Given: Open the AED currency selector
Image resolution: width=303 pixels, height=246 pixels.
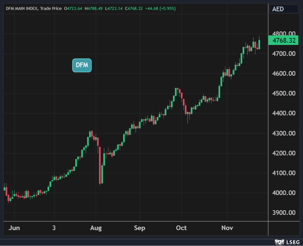Looking at the screenshot, I should tap(283, 9).
